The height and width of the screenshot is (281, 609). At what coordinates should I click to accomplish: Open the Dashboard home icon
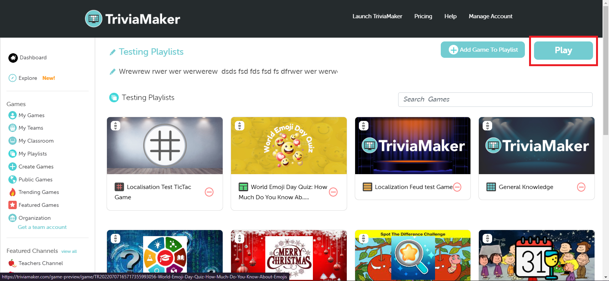point(13,58)
